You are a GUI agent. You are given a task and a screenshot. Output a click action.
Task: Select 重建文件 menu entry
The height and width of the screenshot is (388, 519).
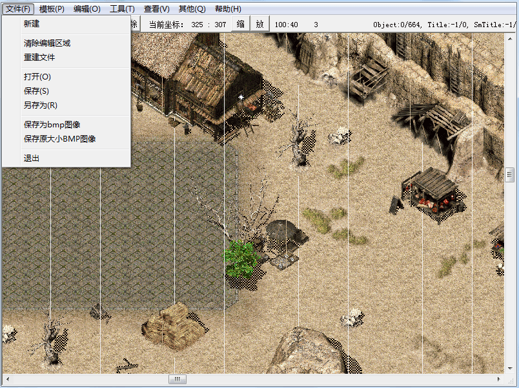coord(66,58)
